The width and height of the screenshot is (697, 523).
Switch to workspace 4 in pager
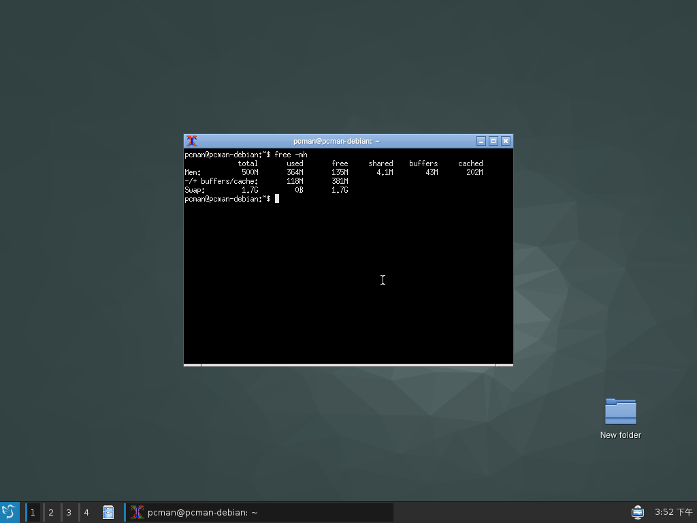pyautogui.click(x=86, y=512)
